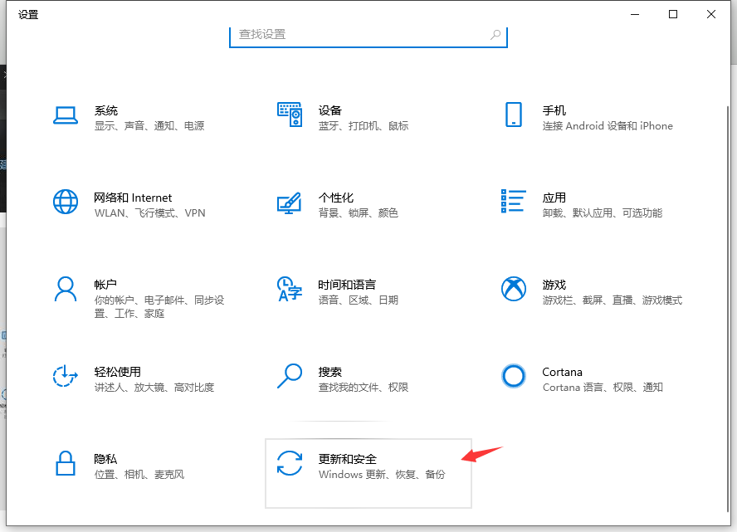The height and width of the screenshot is (532, 737).
Task: Click the 网络和 Internet globe icon
Action: [x=66, y=203]
